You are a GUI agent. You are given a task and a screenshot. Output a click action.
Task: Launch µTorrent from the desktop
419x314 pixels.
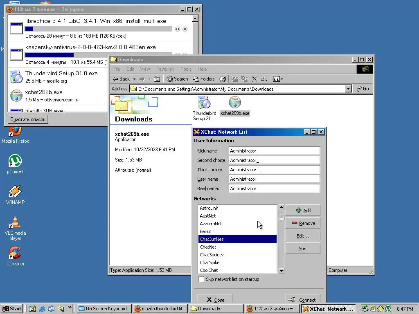click(15, 164)
